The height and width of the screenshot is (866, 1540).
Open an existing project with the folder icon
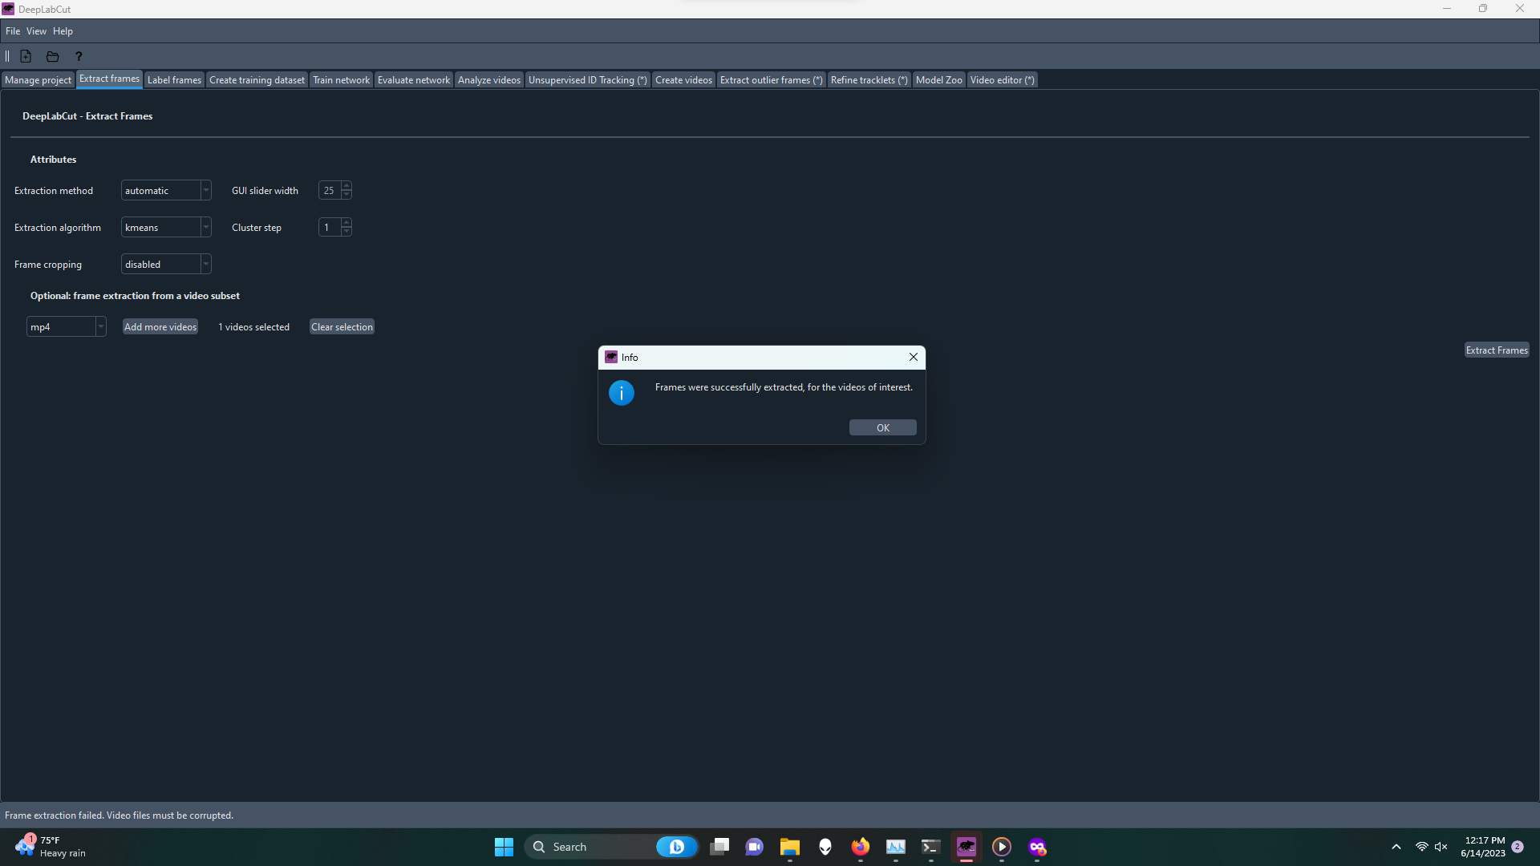click(51, 56)
